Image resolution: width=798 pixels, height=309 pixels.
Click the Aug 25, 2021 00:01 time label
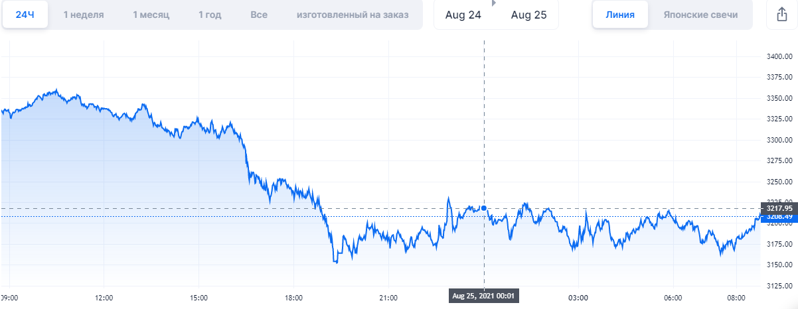tap(484, 296)
